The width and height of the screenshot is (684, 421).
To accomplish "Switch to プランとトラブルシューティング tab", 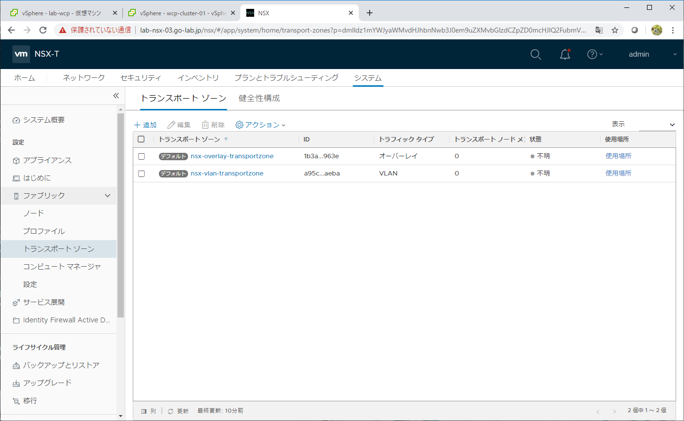I will click(x=286, y=78).
